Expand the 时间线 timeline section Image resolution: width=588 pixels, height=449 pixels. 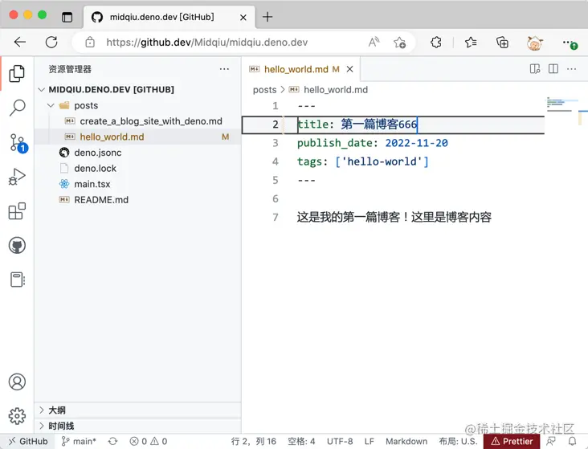(x=137, y=427)
